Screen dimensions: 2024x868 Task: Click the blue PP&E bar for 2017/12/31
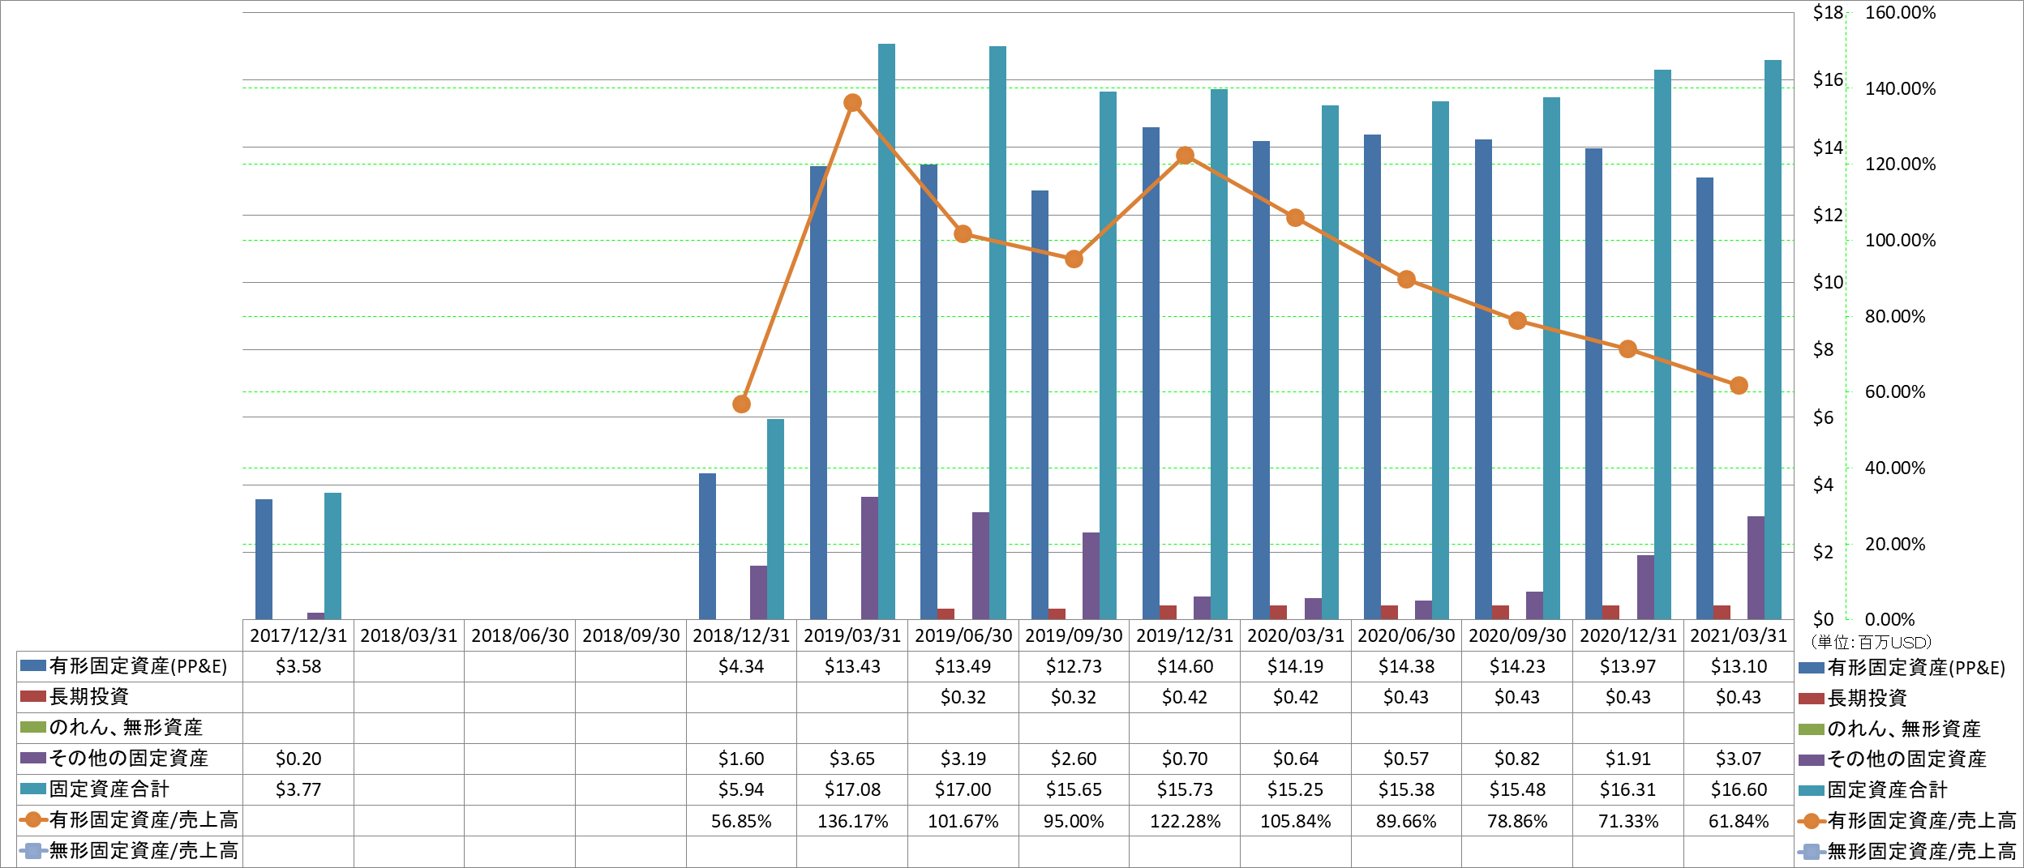[x=264, y=559]
